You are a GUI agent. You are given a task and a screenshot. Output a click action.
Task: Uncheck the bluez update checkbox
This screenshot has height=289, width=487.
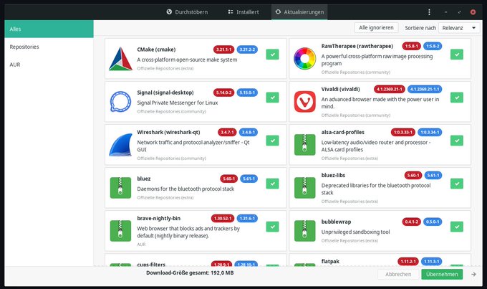(x=272, y=184)
